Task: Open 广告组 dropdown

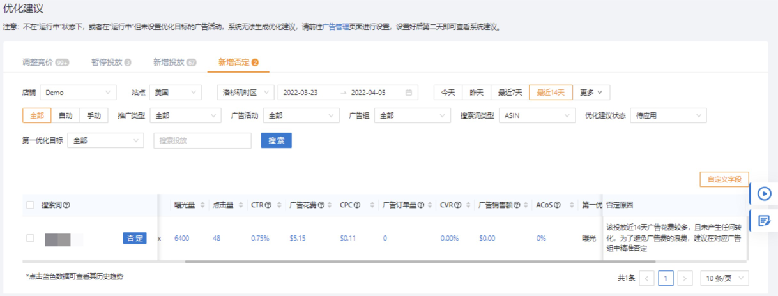Action: click(x=412, y=116)
